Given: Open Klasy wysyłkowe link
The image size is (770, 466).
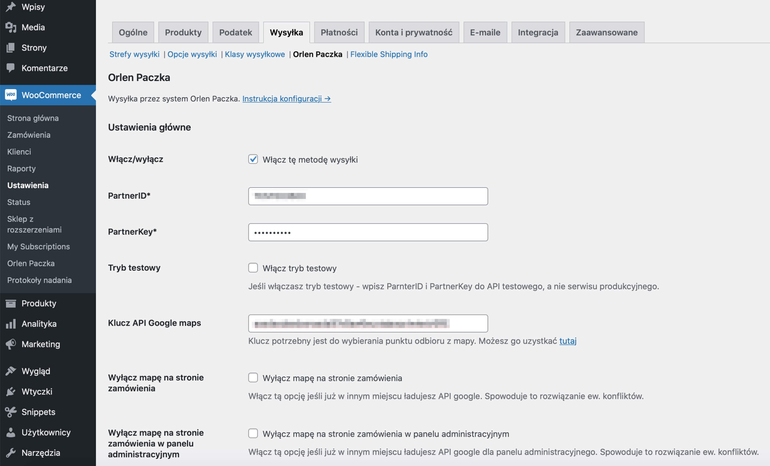Looking at the screenshot, I should 255,54.
